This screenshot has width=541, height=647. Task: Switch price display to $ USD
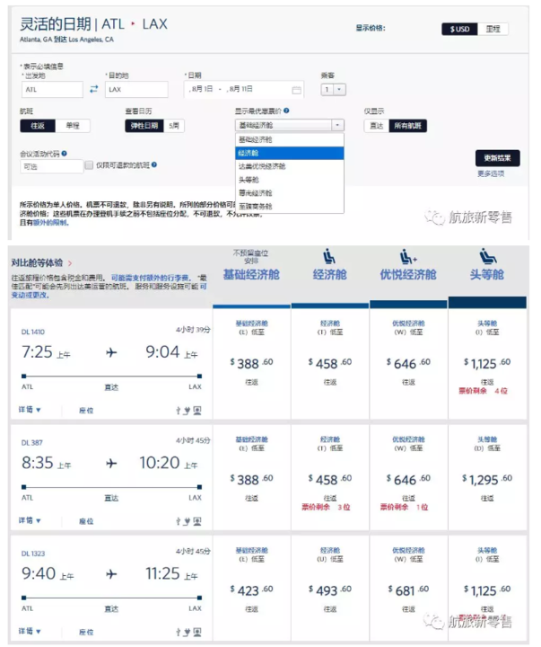(460, 29)
